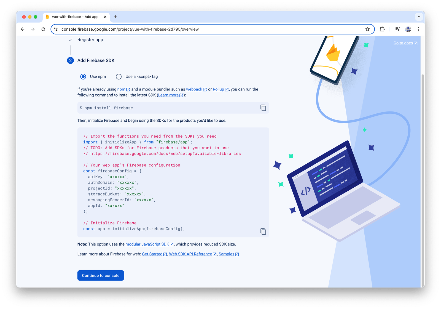The image size is (441, 309).
Task: Select the Use npm option
Action: (83, 77)
